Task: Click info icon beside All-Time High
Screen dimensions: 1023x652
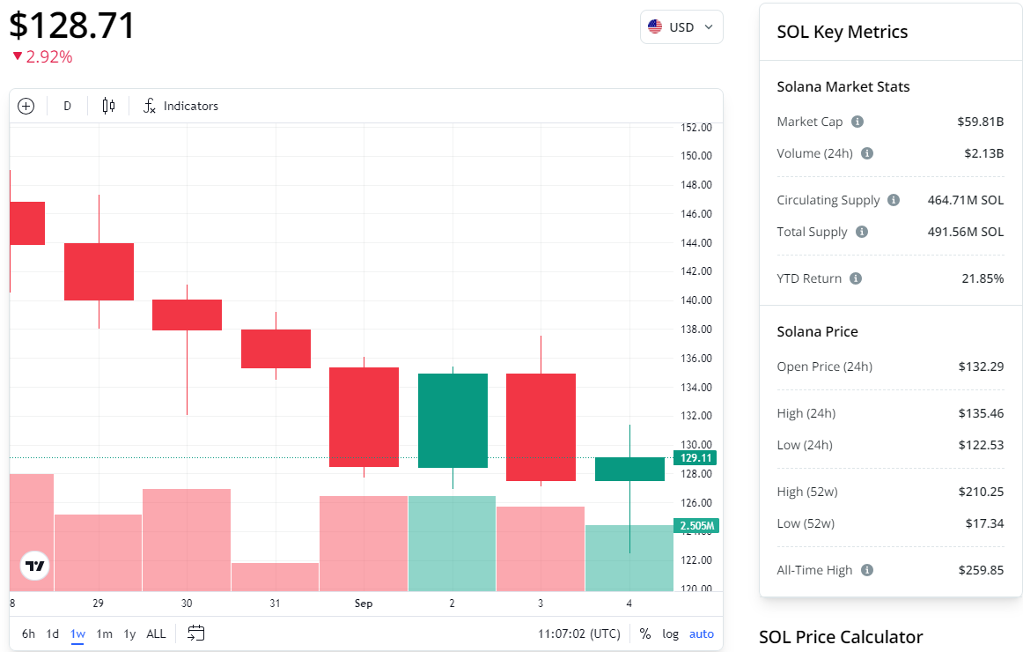Action: (x=867, y=570)
